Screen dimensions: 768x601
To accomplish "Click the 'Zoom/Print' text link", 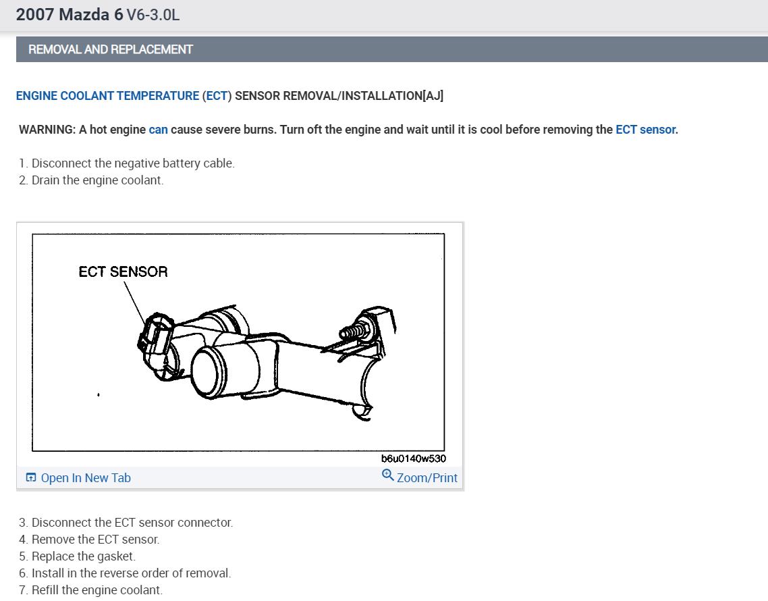I will pyautogui.click(x=427, y=478).
